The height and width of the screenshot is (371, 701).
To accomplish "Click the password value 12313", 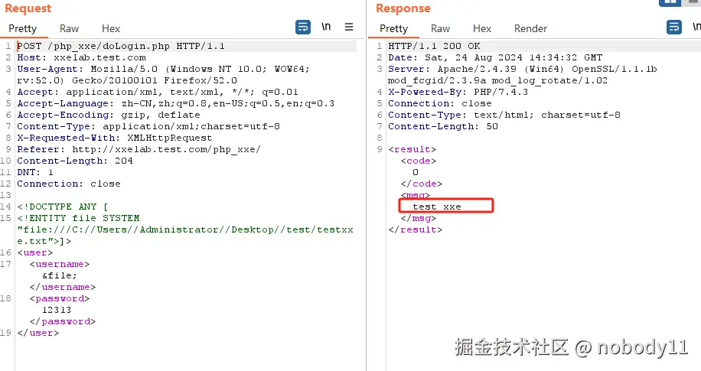I will [57, 310].
